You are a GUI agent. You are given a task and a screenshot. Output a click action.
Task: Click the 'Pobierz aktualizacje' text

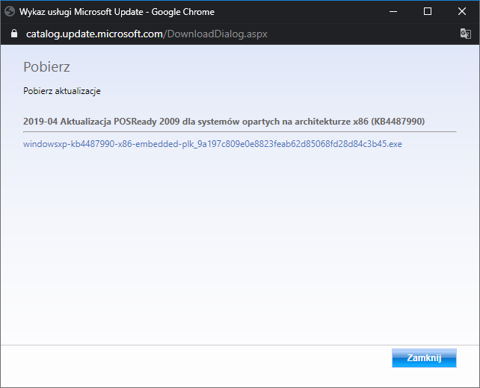point(62,91)
